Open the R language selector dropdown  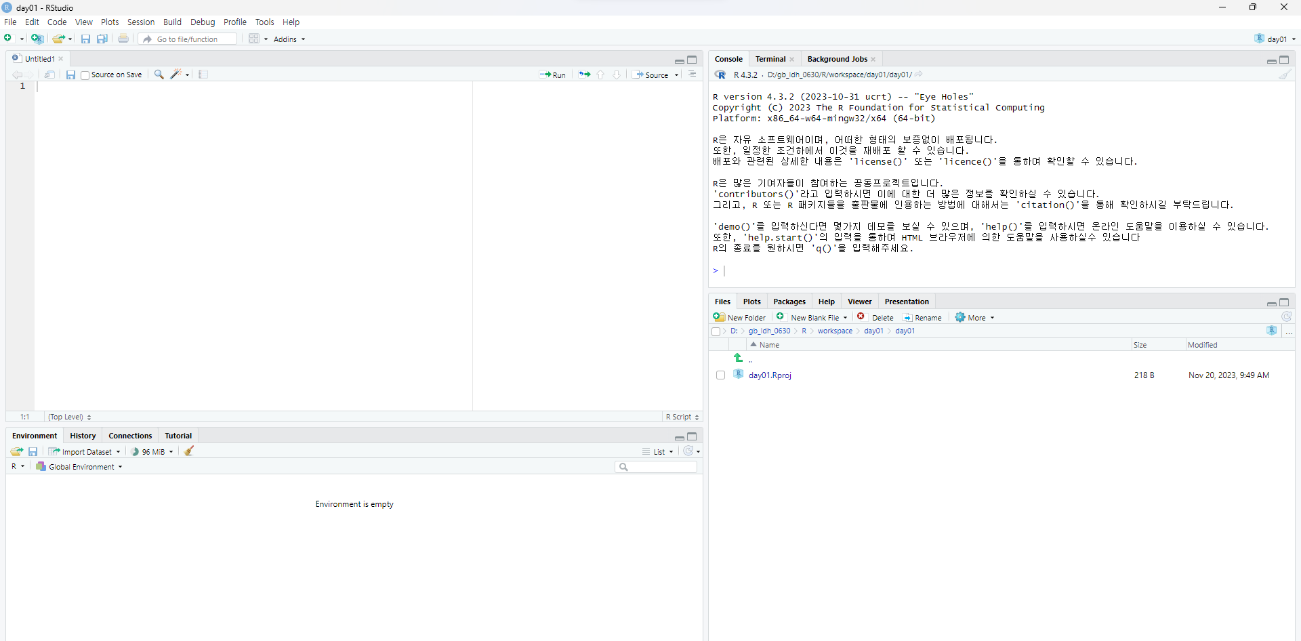coord(18,467)
